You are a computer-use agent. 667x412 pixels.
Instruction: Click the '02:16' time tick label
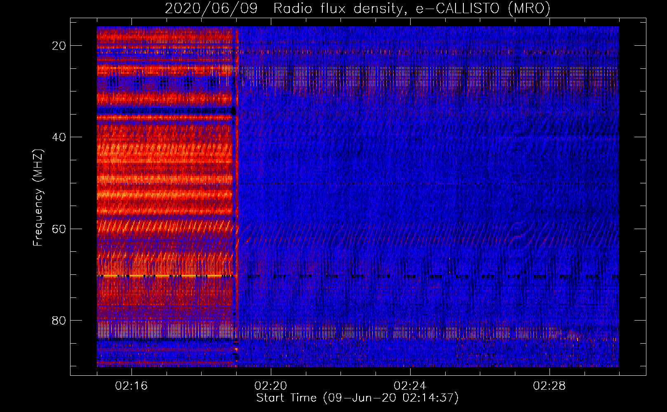click(132, 386)
